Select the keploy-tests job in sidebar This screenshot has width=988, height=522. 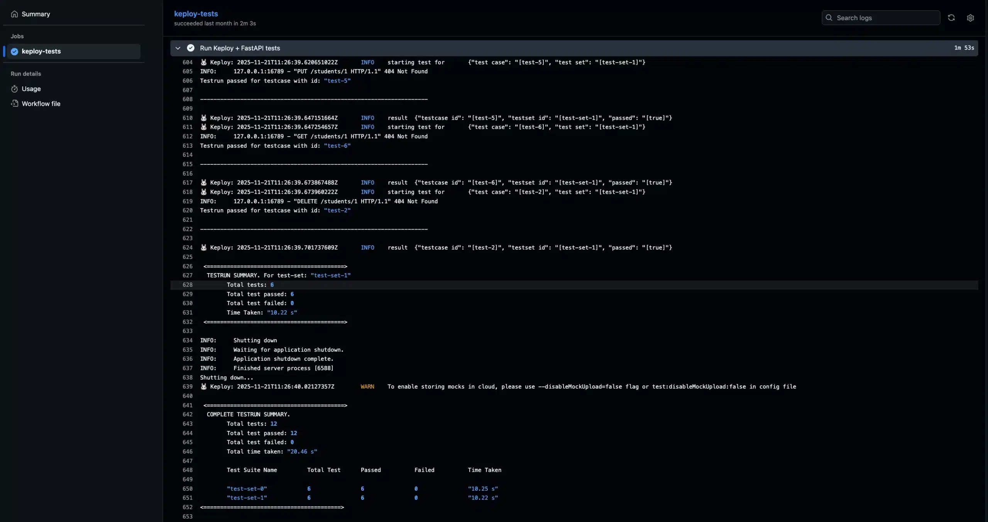pos(41,51)
